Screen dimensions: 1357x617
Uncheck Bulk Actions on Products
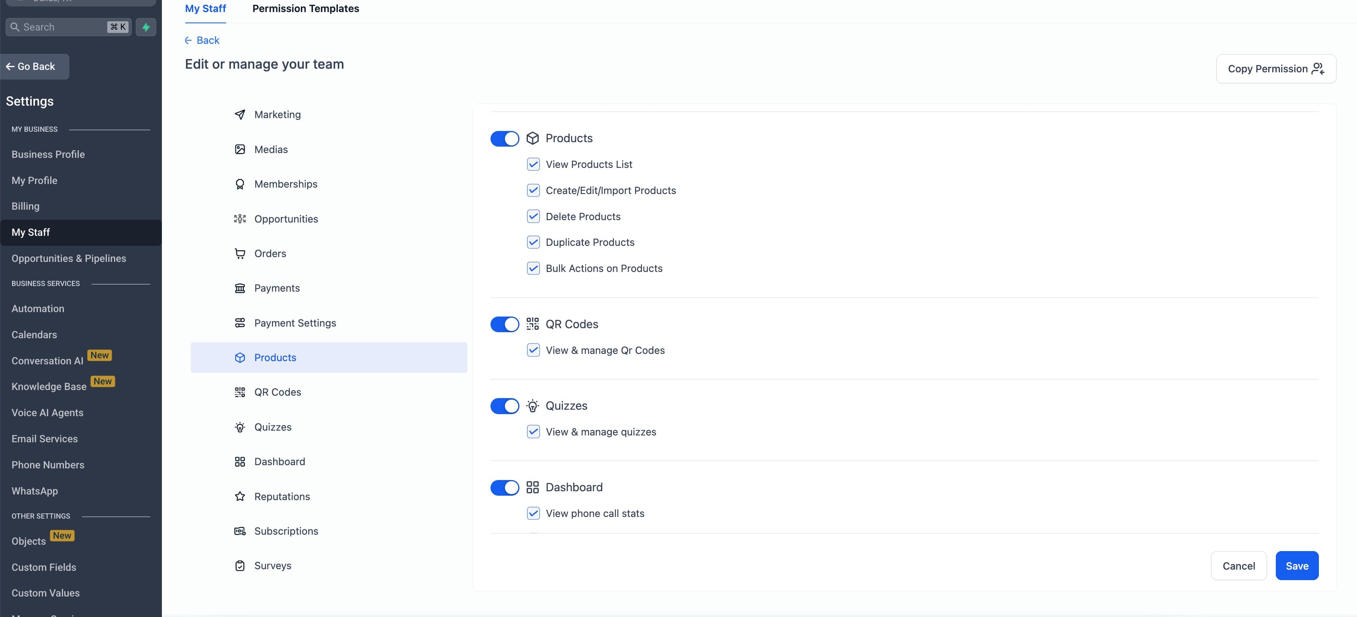click(x=533, y=269)
